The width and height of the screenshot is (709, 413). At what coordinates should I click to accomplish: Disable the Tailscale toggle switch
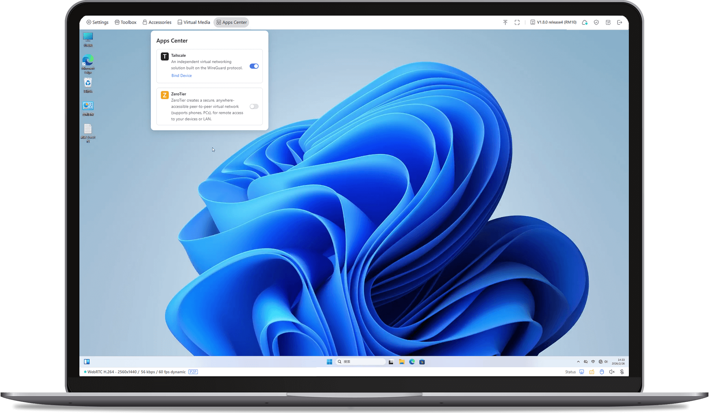(x=254, y=66)
